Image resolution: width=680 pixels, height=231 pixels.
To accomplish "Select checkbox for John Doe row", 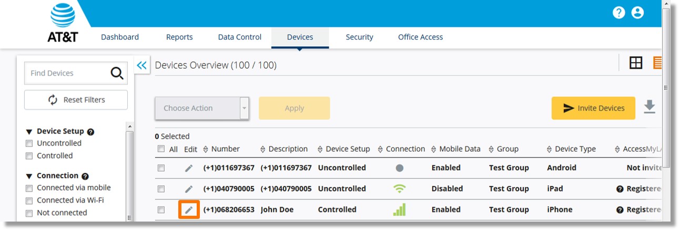I will 161,210.
